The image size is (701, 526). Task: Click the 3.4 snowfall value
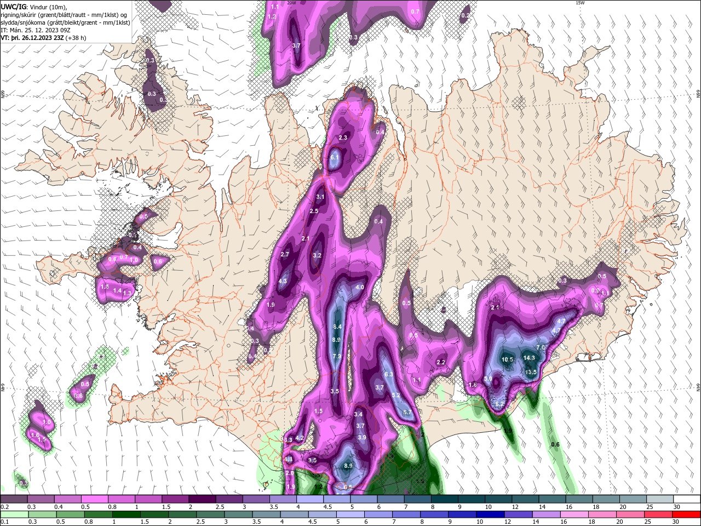click(359, 414)
